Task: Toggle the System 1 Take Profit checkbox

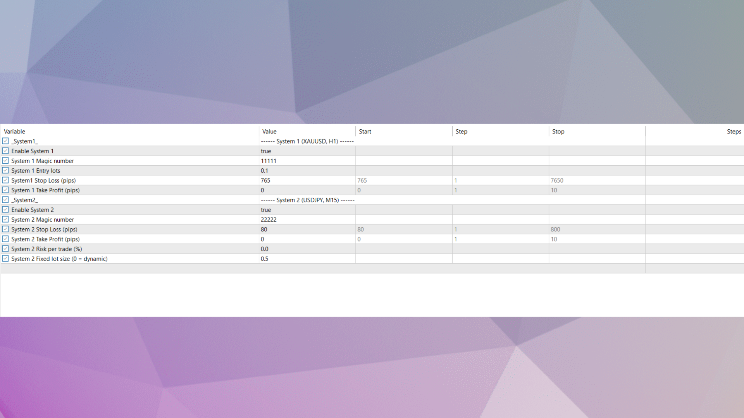Action: (5, 190)
